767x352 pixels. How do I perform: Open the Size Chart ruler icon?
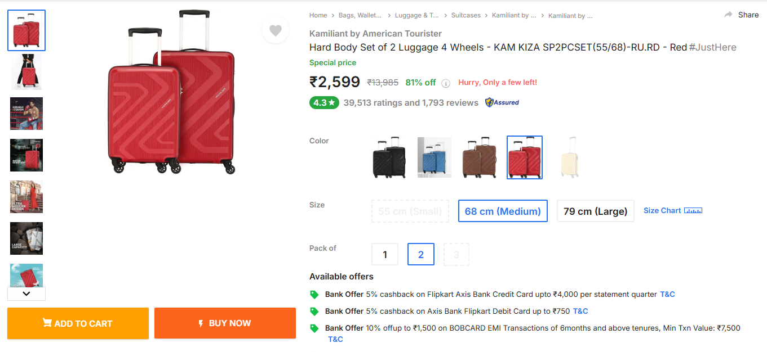tap(693, 211)
